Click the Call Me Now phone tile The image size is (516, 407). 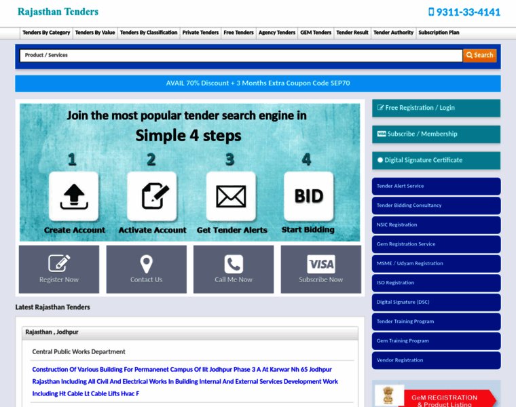click(234, 269)
